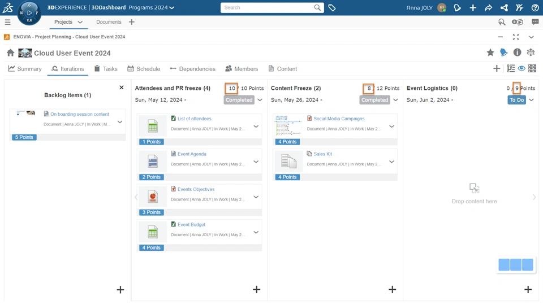Viewport: 543px width, 305px height.
Task: Switch to Documents dashboard tab
Action: click(x=109, y=22)
